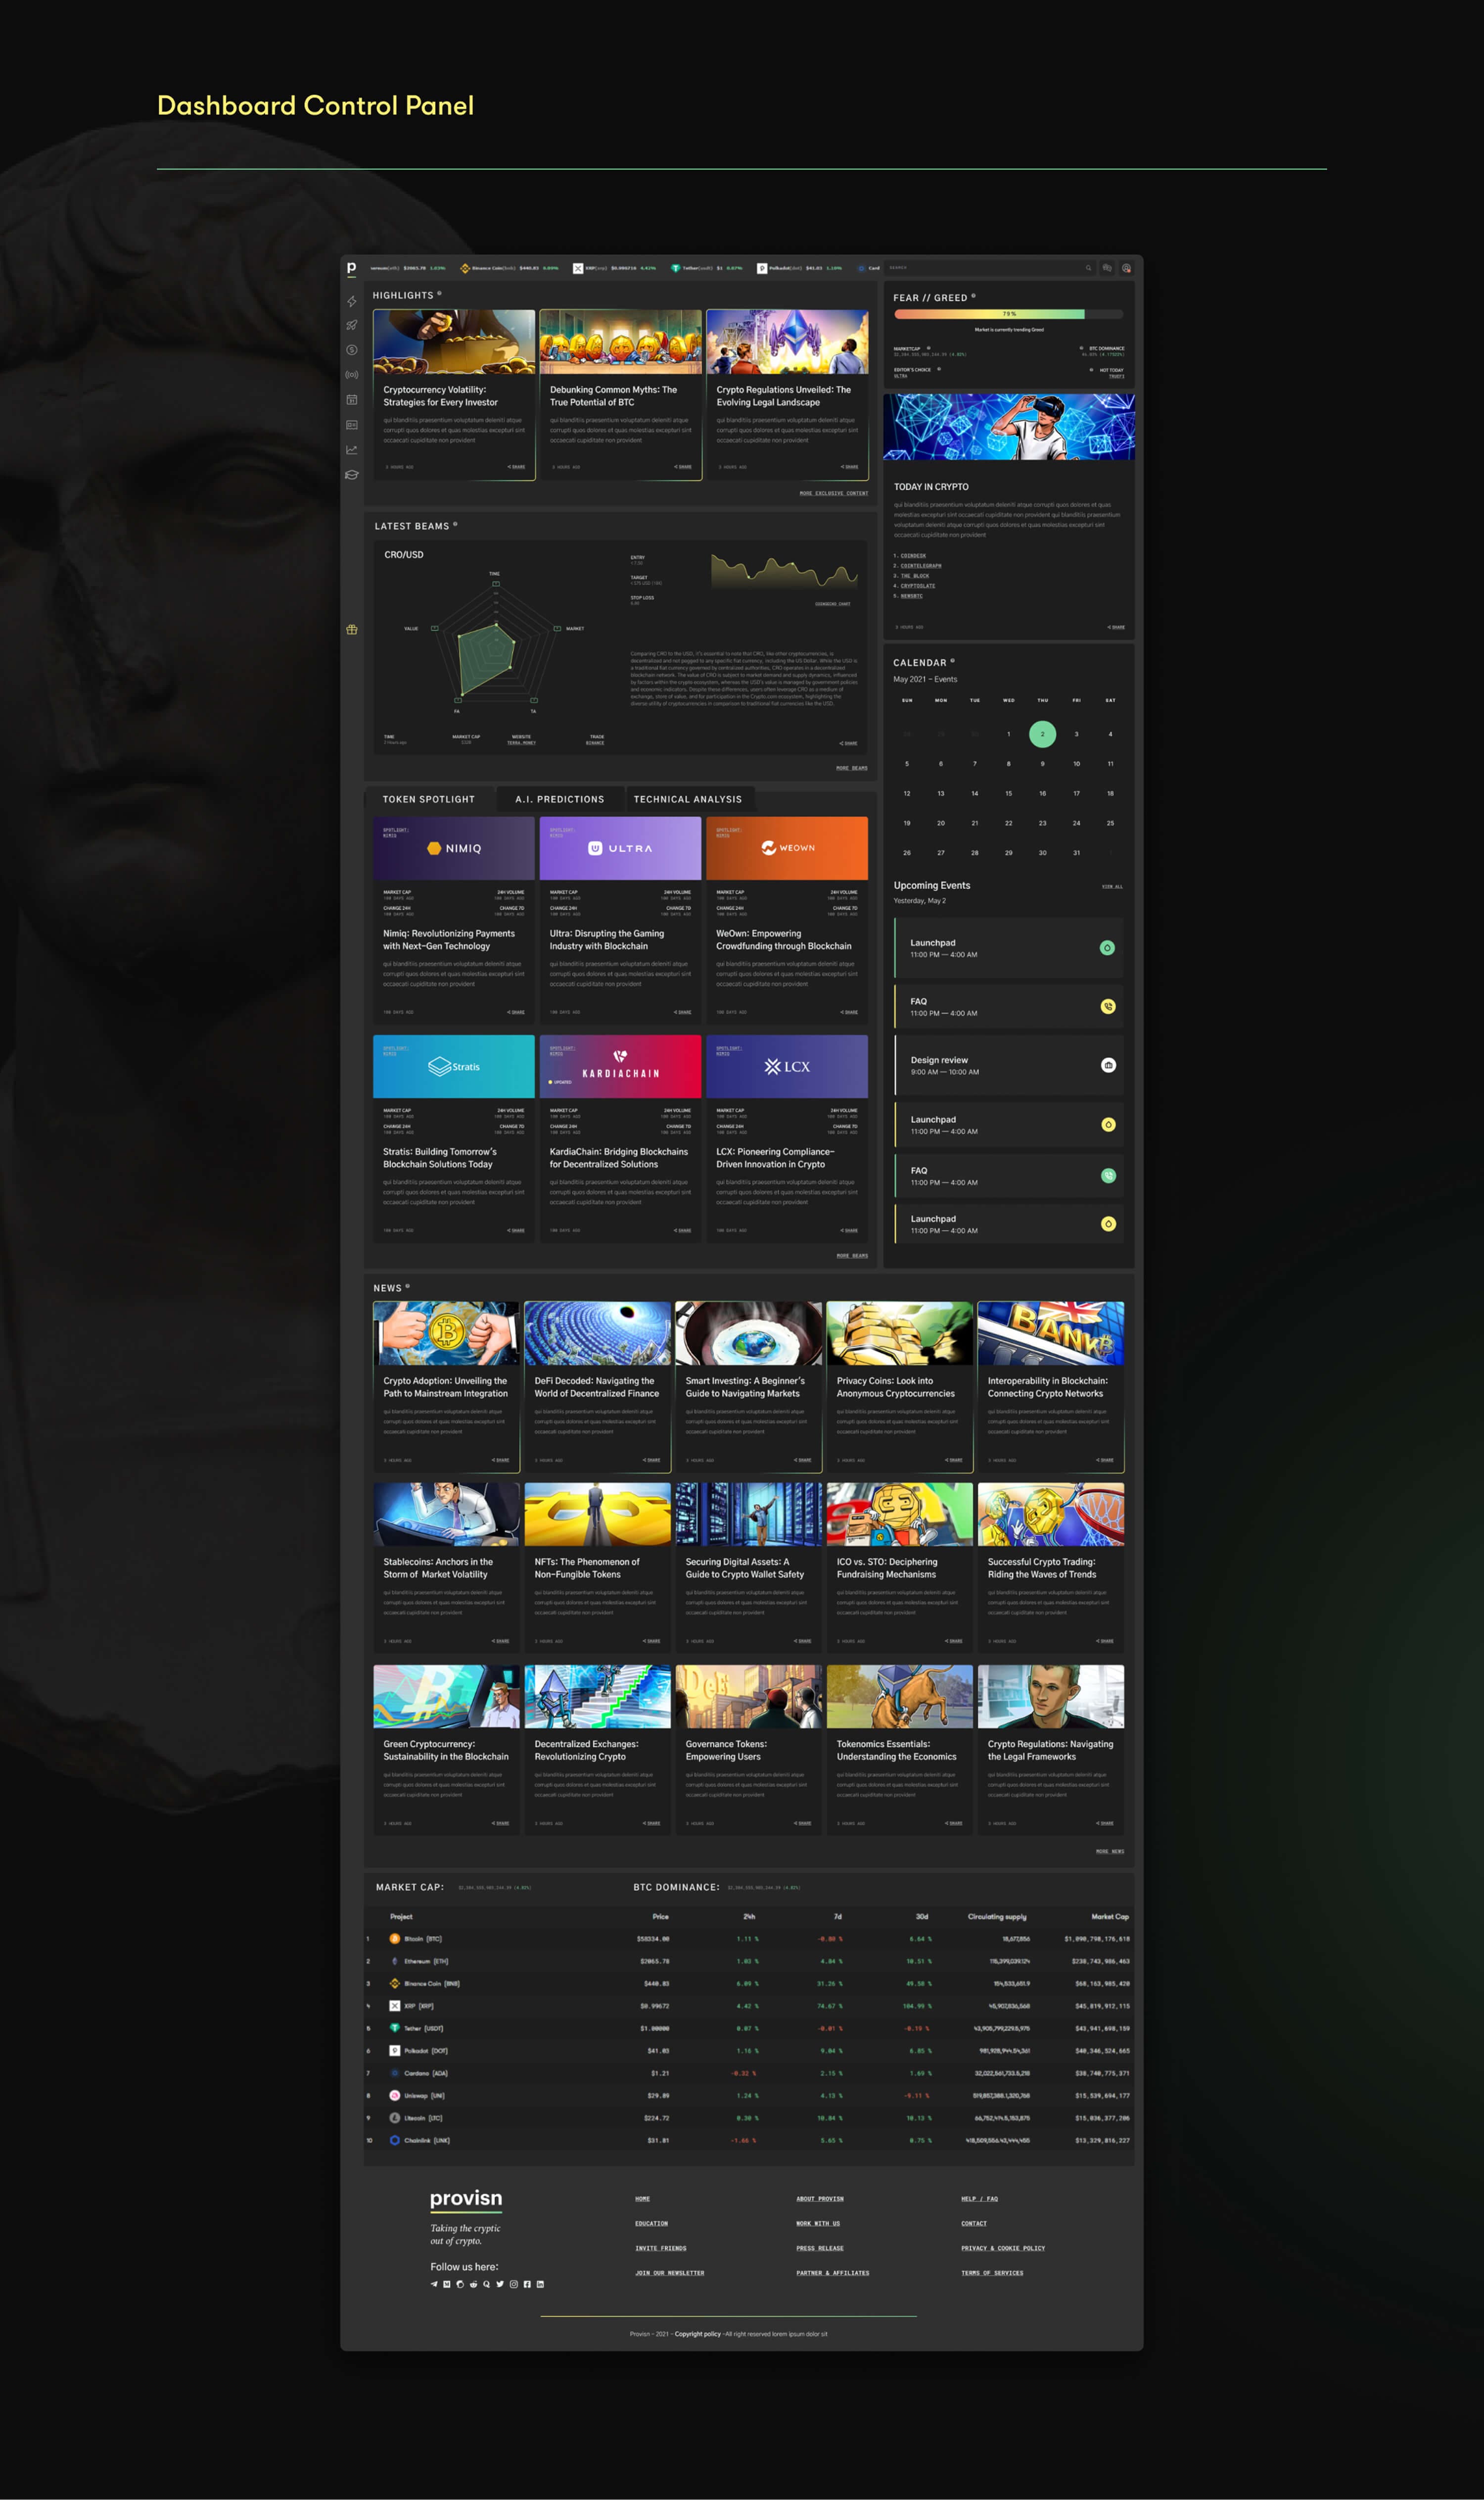1484x2500 pixels.
Task: Click the lightning bolt sidebar icon
Action: [352, 301]
